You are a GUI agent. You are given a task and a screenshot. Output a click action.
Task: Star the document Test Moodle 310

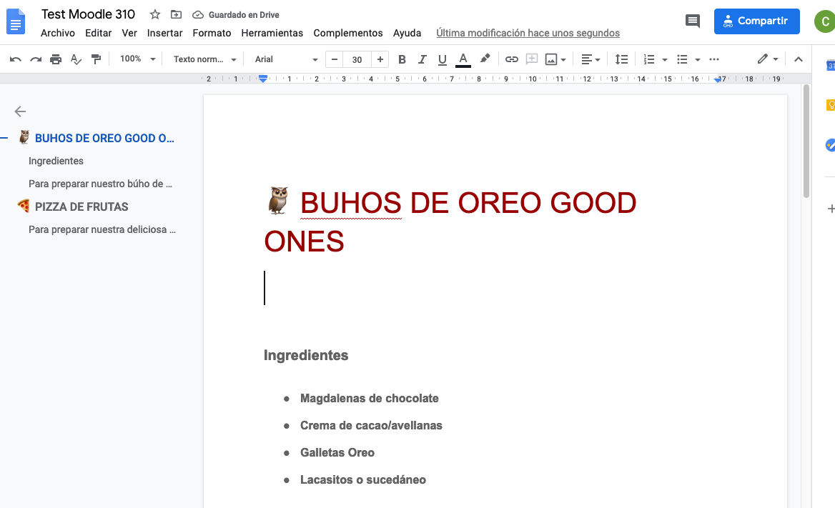coord(155,14)
